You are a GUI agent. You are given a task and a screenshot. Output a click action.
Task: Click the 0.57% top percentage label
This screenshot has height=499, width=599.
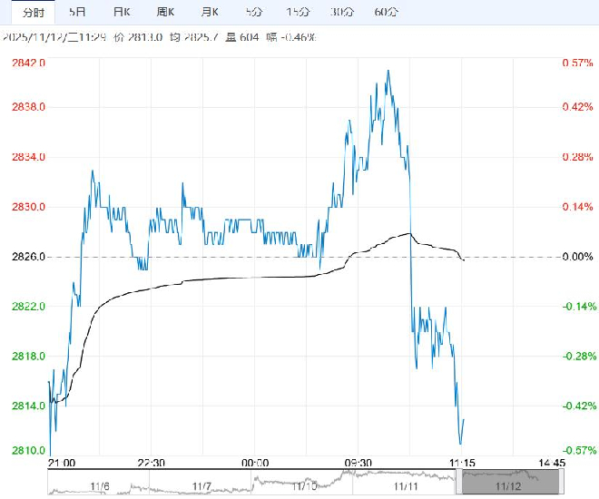point(577,63)
